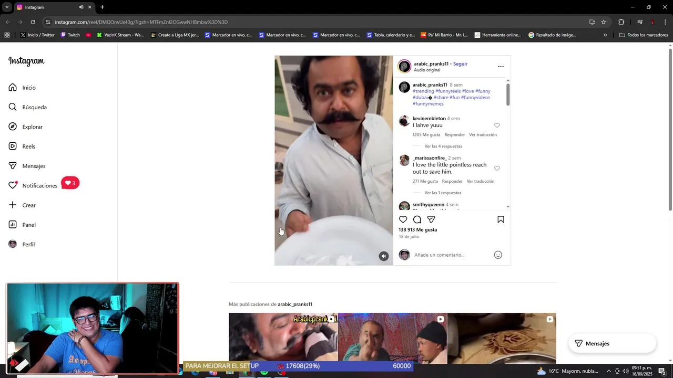
Task: Like kevinembleton's comment
Action: [x=497, y=125]
